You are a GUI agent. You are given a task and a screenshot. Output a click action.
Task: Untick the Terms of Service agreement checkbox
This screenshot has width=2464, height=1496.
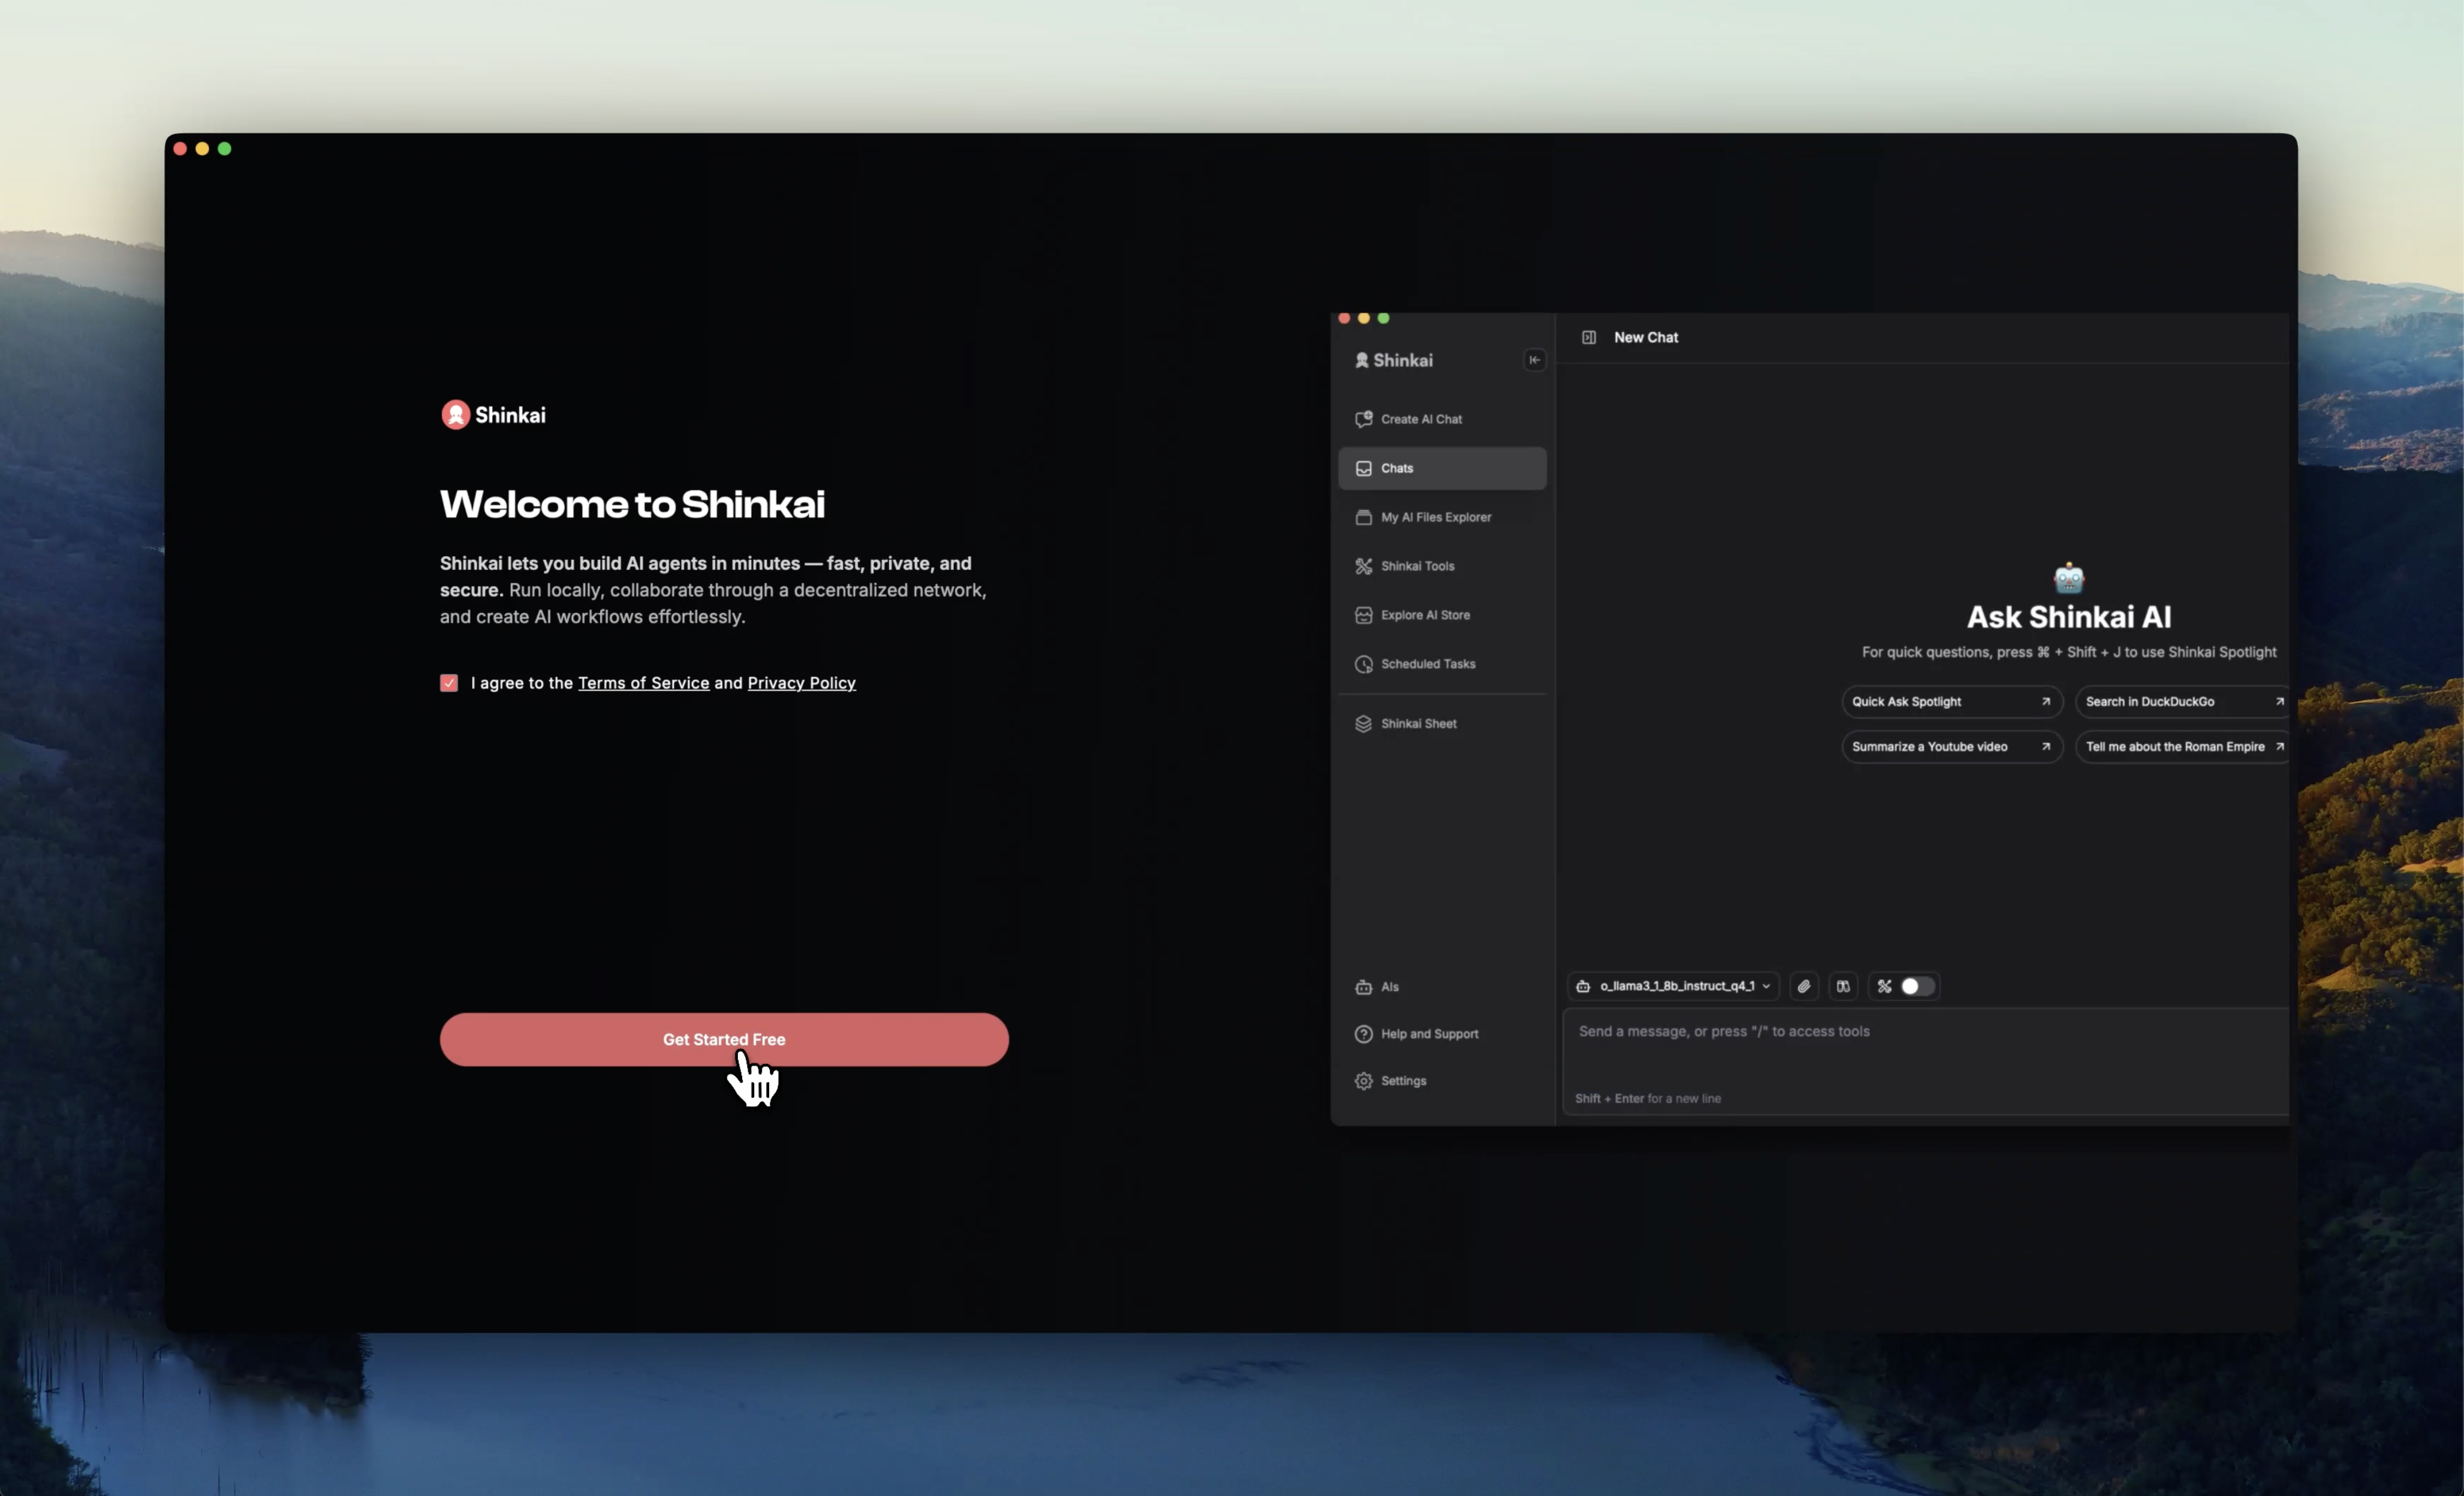point(449,683)
